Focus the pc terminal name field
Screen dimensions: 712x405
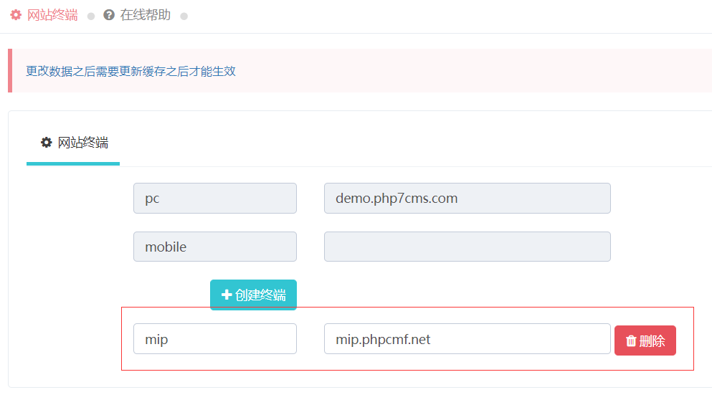(x=215, y=199)
